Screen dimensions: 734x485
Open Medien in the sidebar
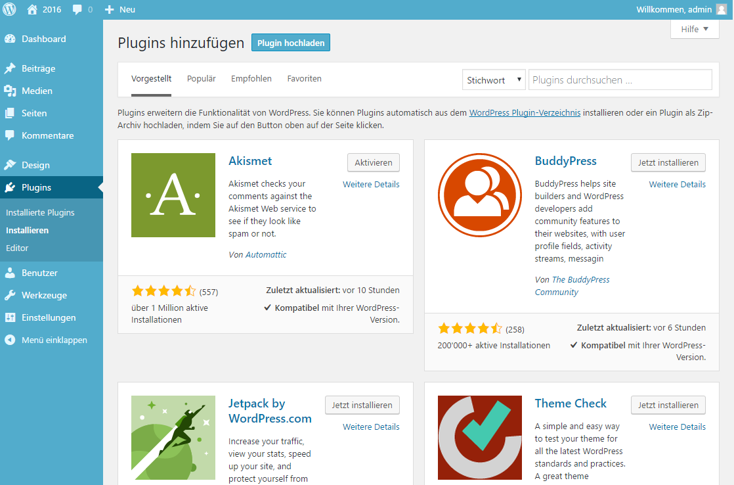[37, 91]
